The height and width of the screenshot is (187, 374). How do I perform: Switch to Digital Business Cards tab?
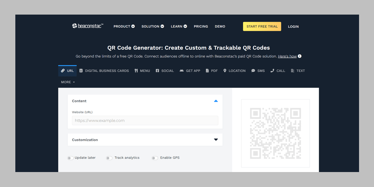tap(104, 71)
